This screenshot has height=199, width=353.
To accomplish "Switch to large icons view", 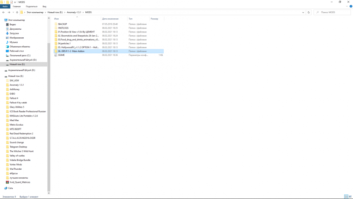I will pyautogui.click(x=350, y=197).
